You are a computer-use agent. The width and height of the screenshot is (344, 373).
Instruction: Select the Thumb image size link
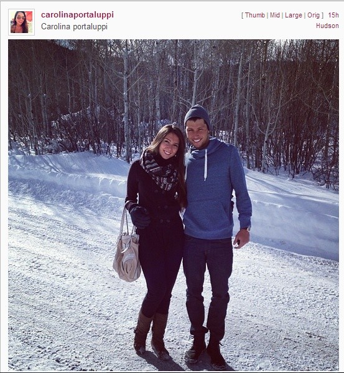pyautogui.click(x=255, y=15)
